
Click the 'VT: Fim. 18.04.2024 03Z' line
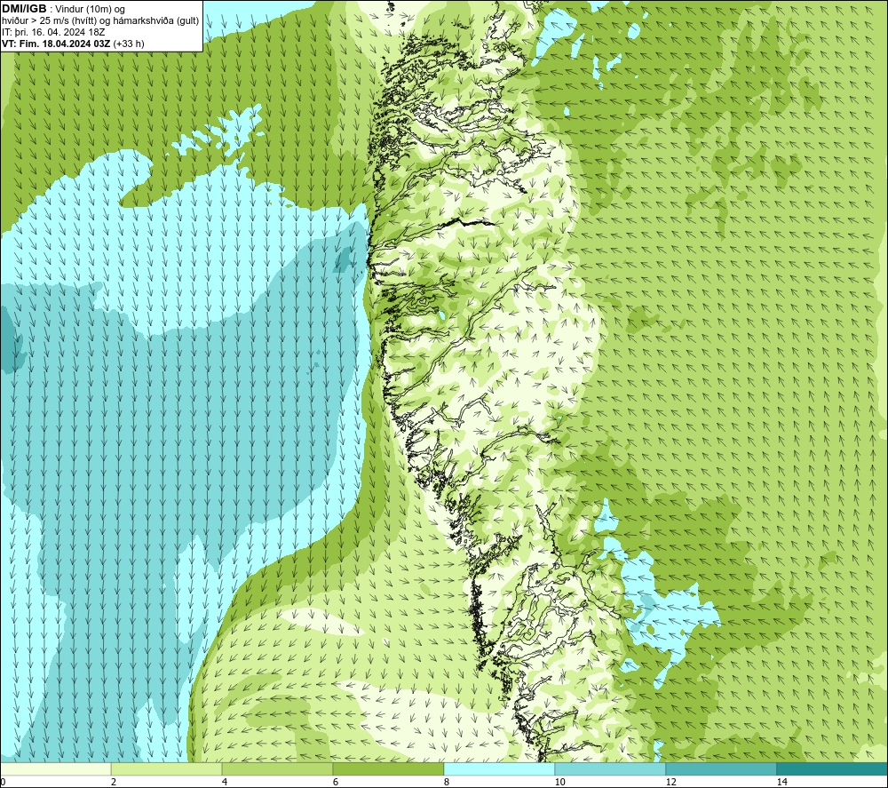tap(56, 44)
